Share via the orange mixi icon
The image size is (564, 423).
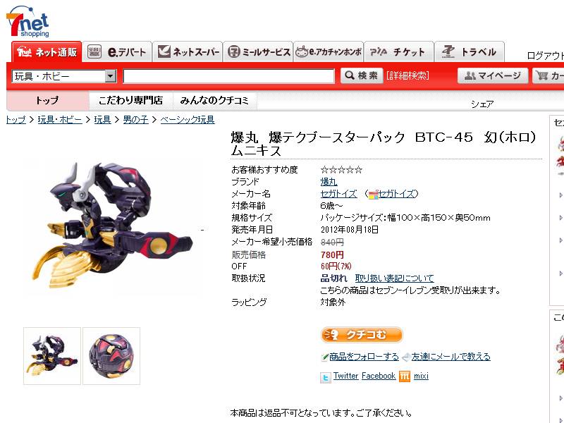click(x=405, y=376)
